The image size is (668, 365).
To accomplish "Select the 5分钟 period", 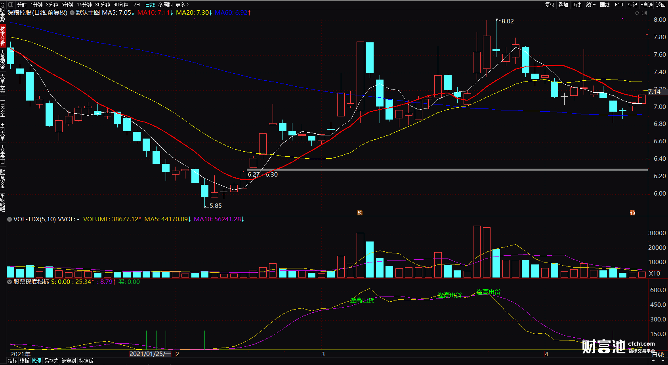I will click(x=67, y=5).
